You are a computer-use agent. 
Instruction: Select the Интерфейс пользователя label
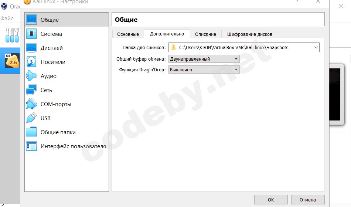coord(73,146)
